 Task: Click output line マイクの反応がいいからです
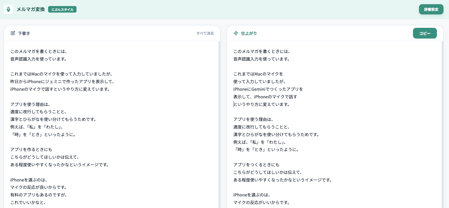[x=261, y=202]
